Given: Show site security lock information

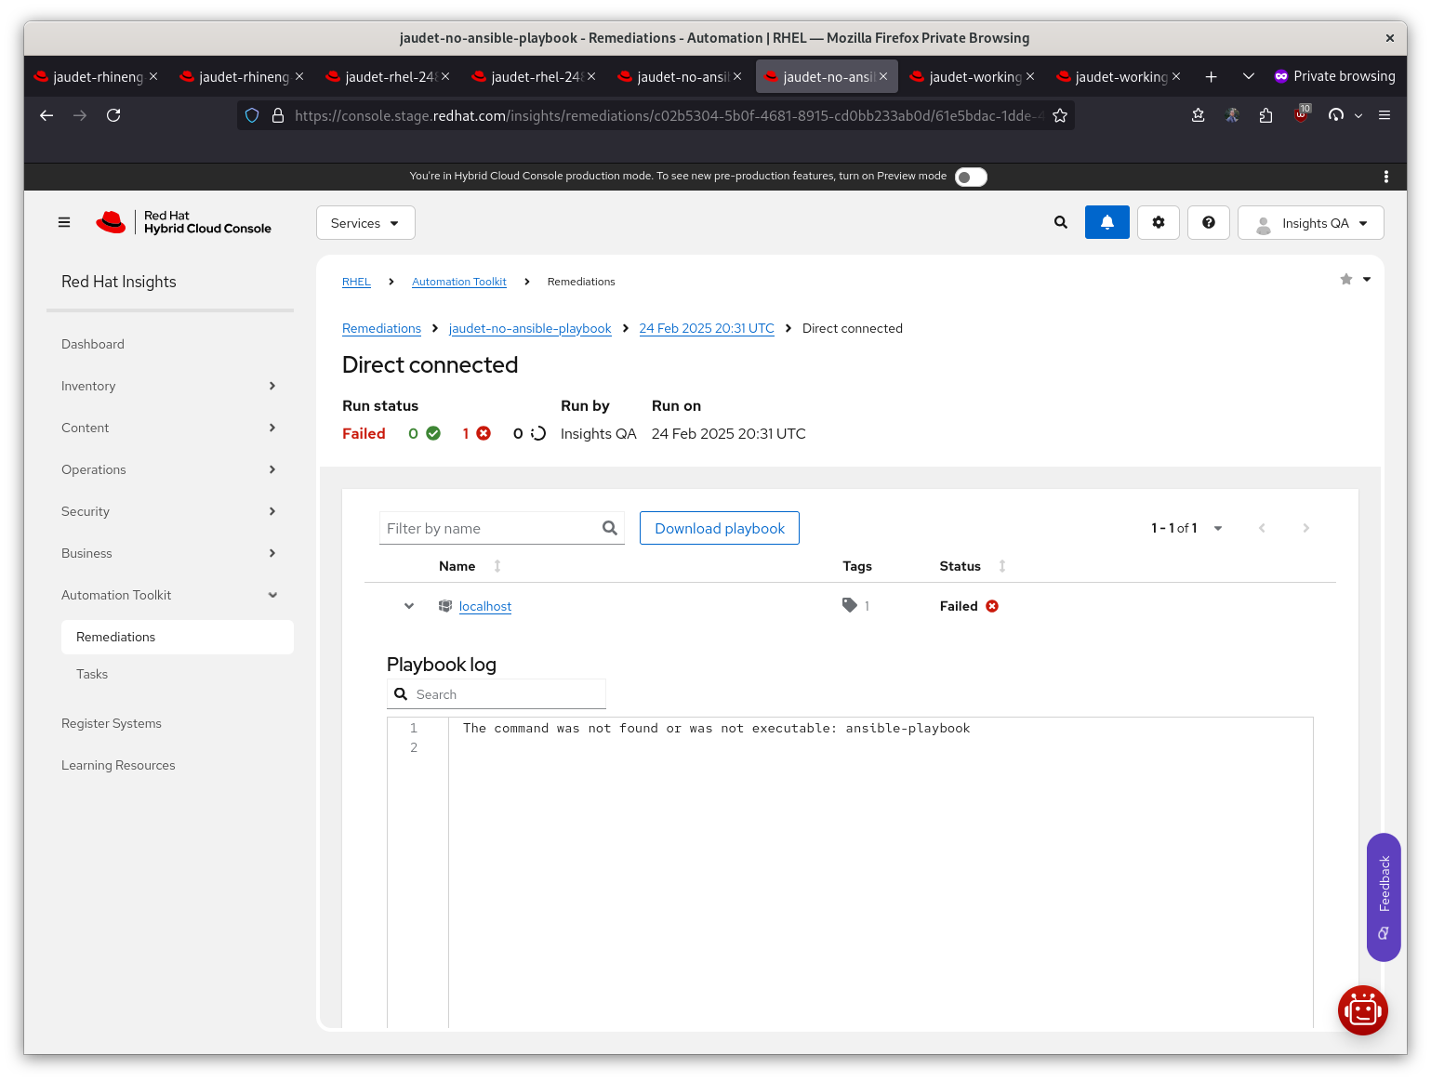Looking at the screenshot, I should pyautogui.click(x=277, y=115).
